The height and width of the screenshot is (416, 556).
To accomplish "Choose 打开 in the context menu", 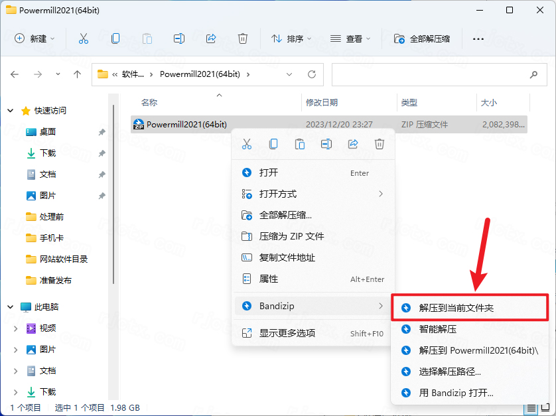I will (x=313, y=173).
